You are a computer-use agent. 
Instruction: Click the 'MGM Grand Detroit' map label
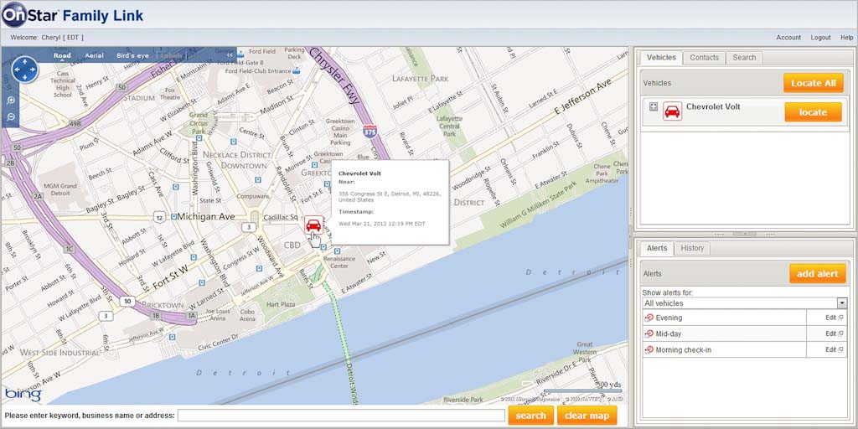tap(59, 190)
